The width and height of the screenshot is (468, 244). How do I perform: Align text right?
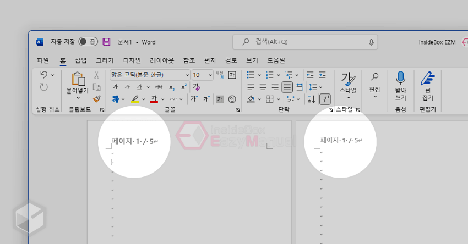pyautogui.click(x=275, y=87)
